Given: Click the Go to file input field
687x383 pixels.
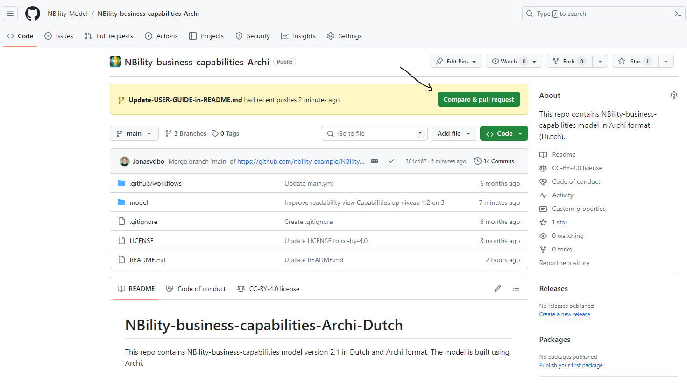Looking at the screenshot, I should point(374,133).
